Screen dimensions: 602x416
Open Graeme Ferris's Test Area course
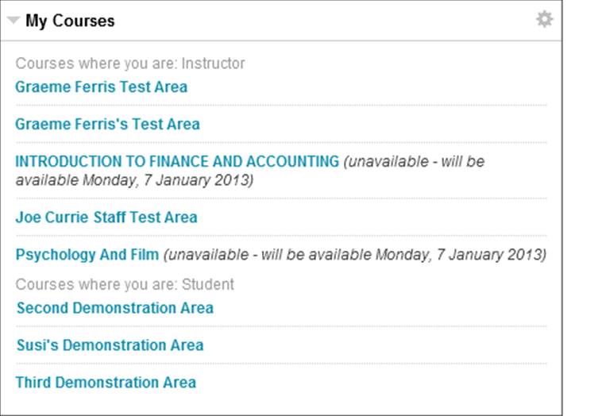point(107,124)
